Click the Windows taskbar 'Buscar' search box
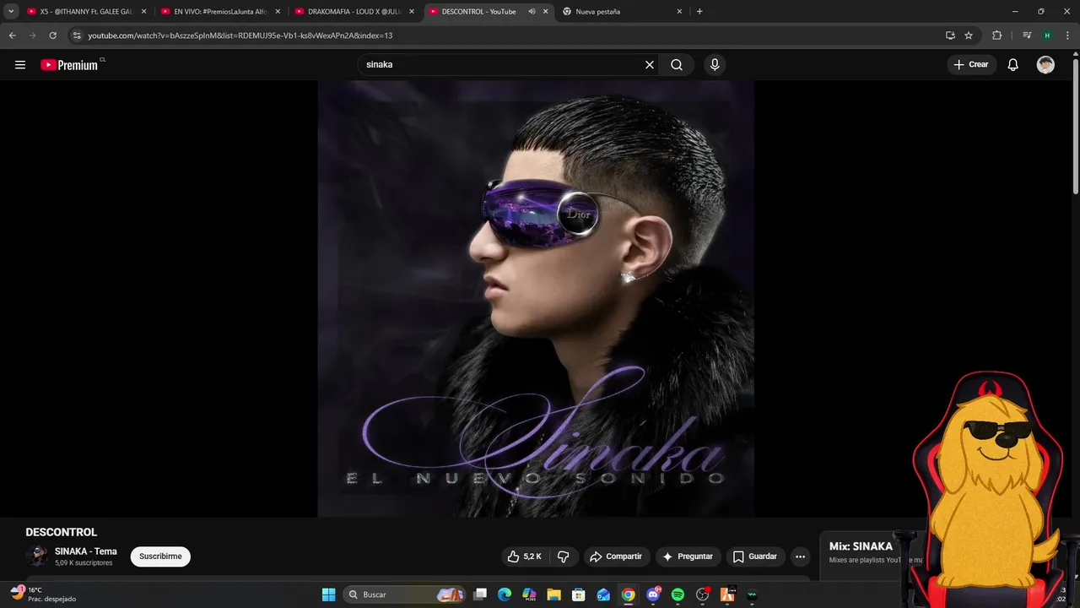Image resolution: width=1080 pixels, height=608 pixels. pyautogui.click(x=405, y=595)
